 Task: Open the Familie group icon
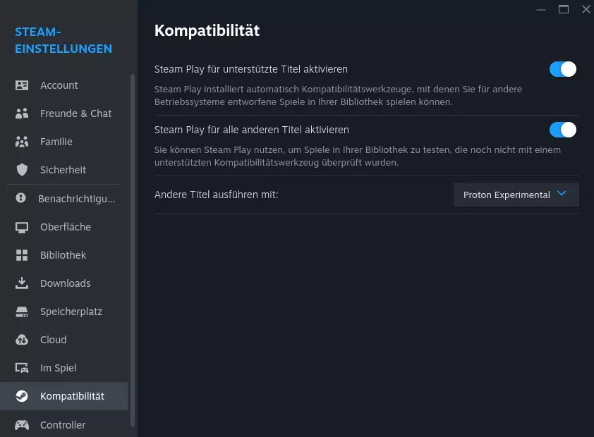[22, 142]
